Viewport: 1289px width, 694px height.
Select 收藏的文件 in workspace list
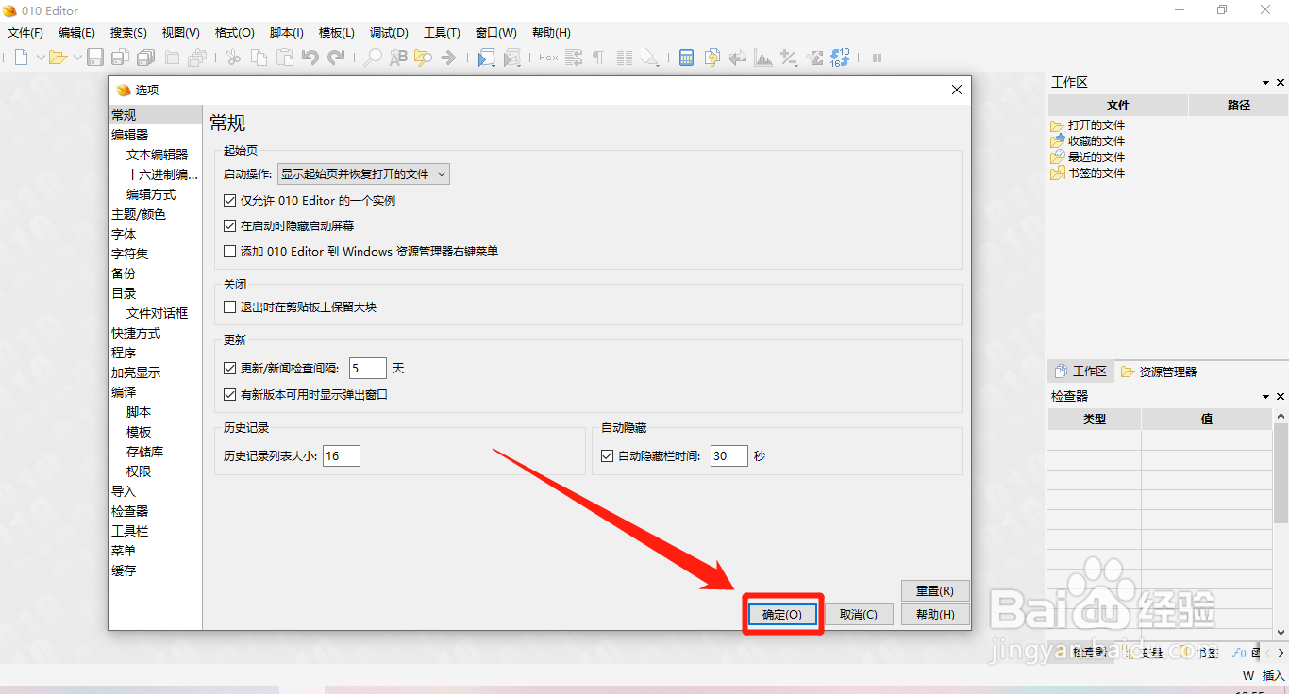click(1096, 141)
